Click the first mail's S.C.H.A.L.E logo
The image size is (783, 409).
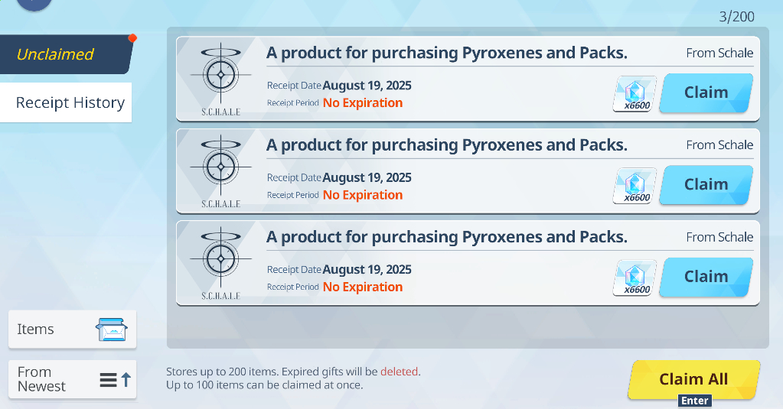pos(220,78)
